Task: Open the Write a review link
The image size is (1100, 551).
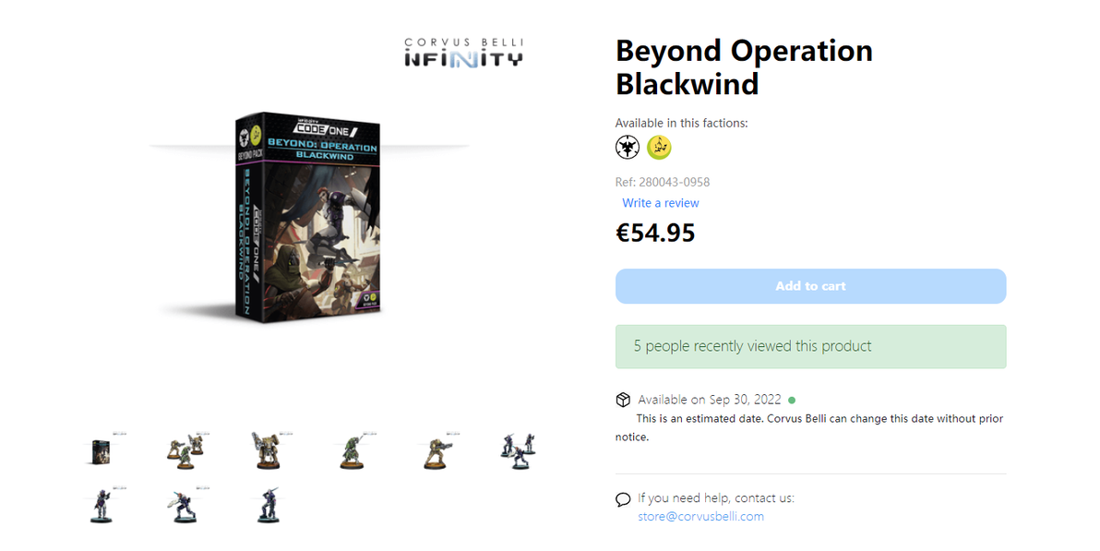Action: (661, 203)
